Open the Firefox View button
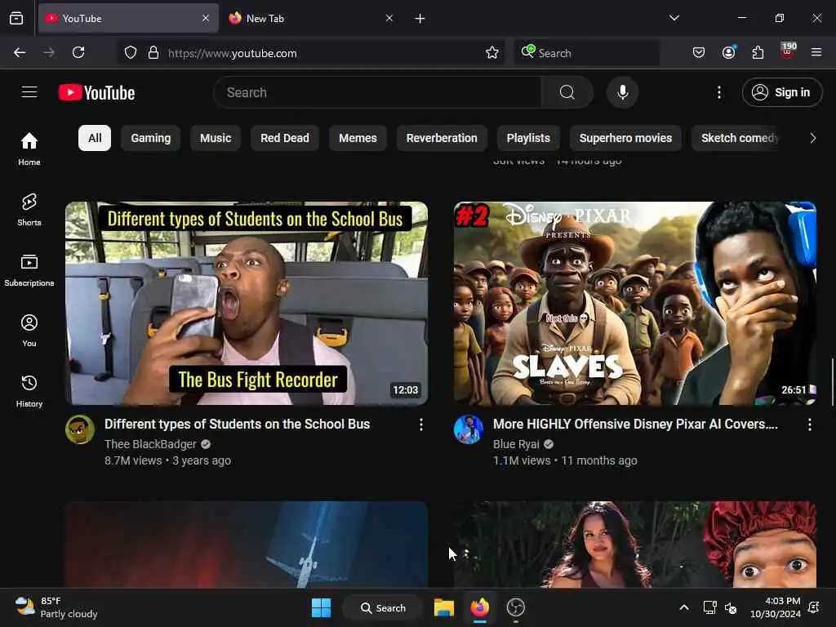The image size is (836, 627). pos(16,18)
